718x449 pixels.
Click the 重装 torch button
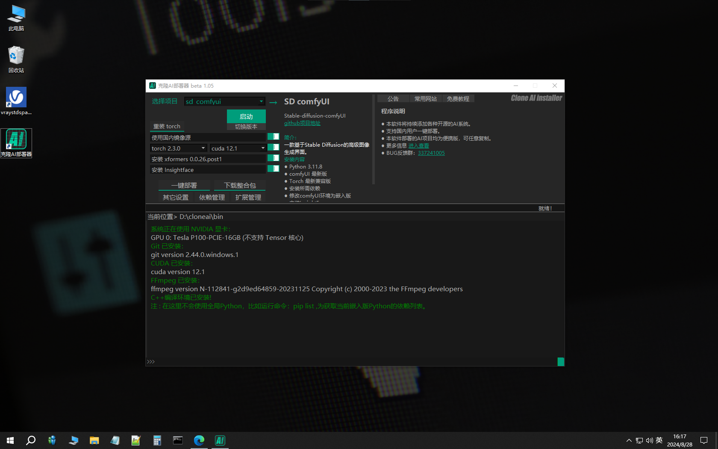pyautogui.click(x=167, y=126)
